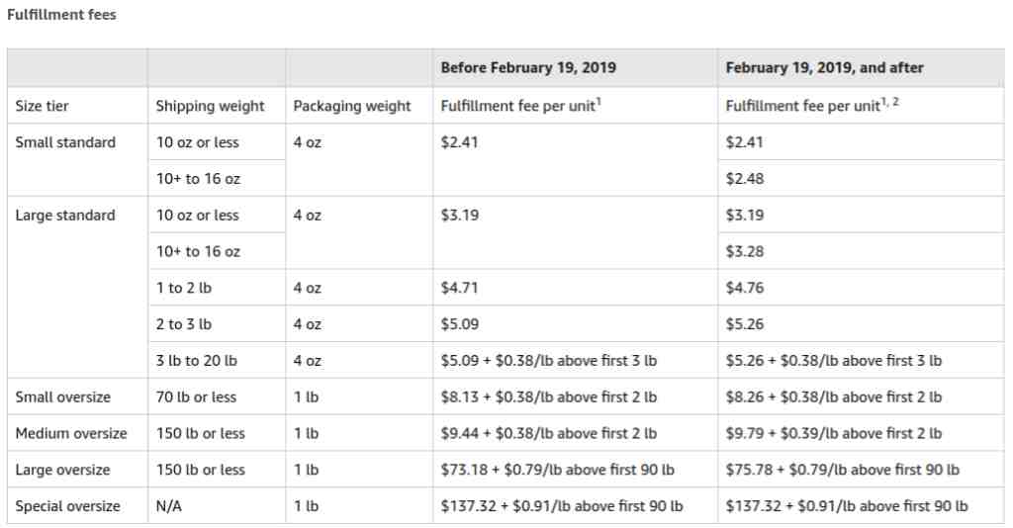Click the Fulfillment fees heading
This screenshot has height=528, width=1013.
61,15
